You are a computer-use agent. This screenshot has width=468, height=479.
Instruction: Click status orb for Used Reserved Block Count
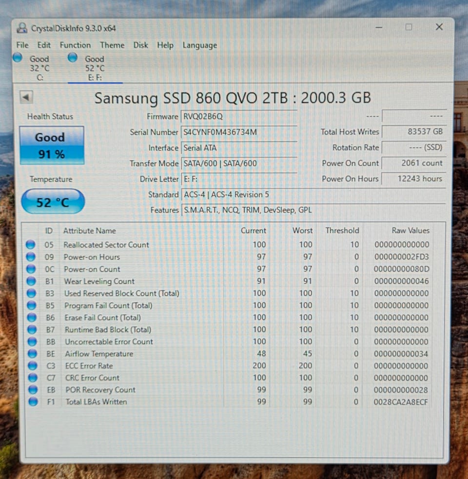31,293
